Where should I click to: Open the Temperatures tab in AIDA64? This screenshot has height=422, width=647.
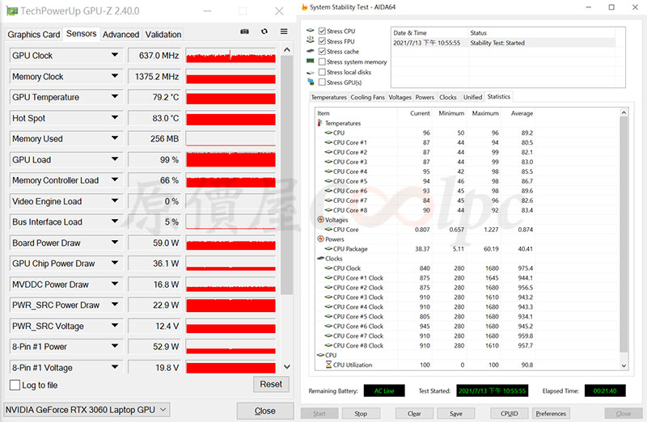point(329,97)
